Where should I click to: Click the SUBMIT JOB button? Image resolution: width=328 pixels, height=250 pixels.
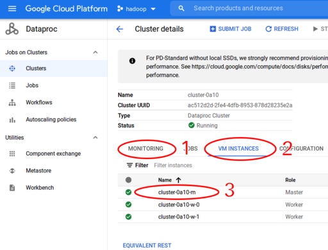[x=231, y=29]
